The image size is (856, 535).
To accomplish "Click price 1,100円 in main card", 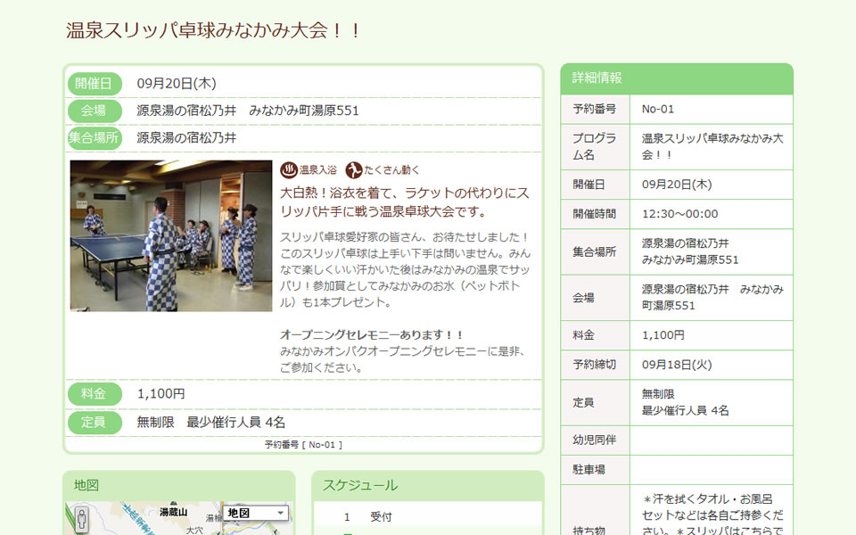I will tap(160, 393).
